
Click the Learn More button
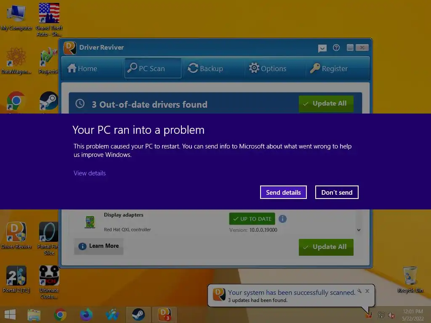point(98,246)
